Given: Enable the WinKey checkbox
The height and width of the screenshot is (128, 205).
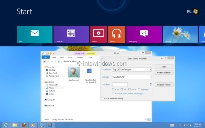Looking at the screenshot, I should tap(139, 89).
